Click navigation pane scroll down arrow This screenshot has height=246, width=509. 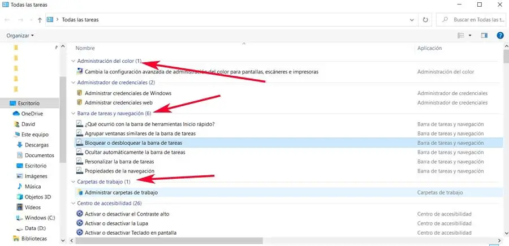pos(63,240)
